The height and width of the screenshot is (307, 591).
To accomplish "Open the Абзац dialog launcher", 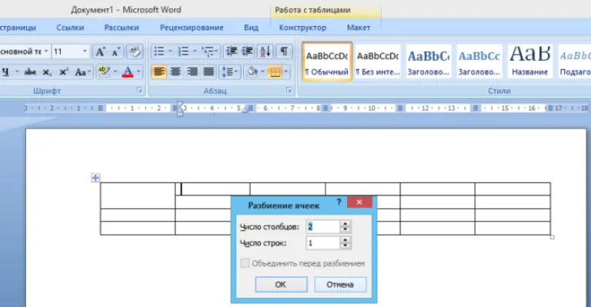I will click(x=289, y=90).
